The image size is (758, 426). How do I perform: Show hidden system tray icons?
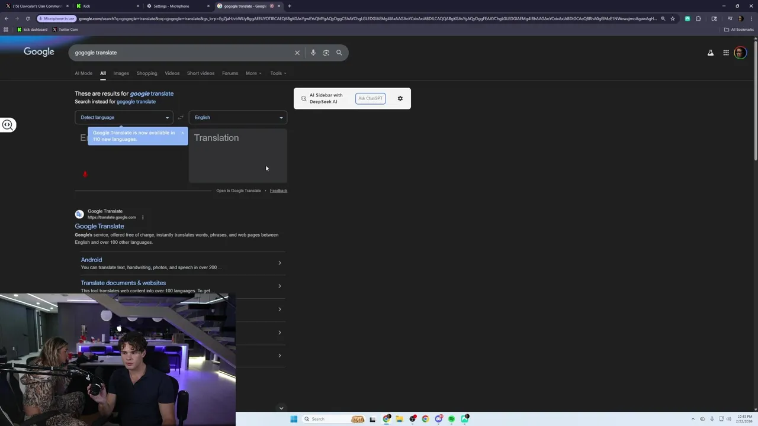693,419
